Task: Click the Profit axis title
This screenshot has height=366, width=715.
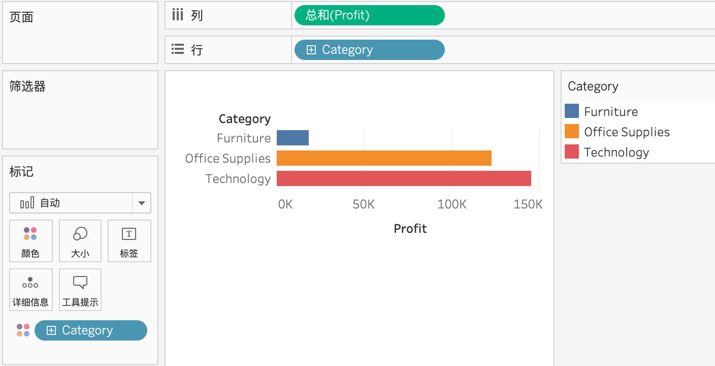Action: click(x=410, y=229)
